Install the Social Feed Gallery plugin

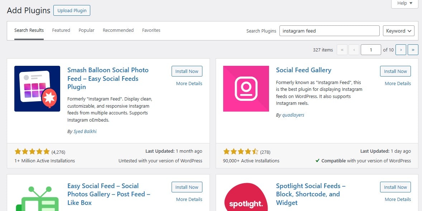395,71
